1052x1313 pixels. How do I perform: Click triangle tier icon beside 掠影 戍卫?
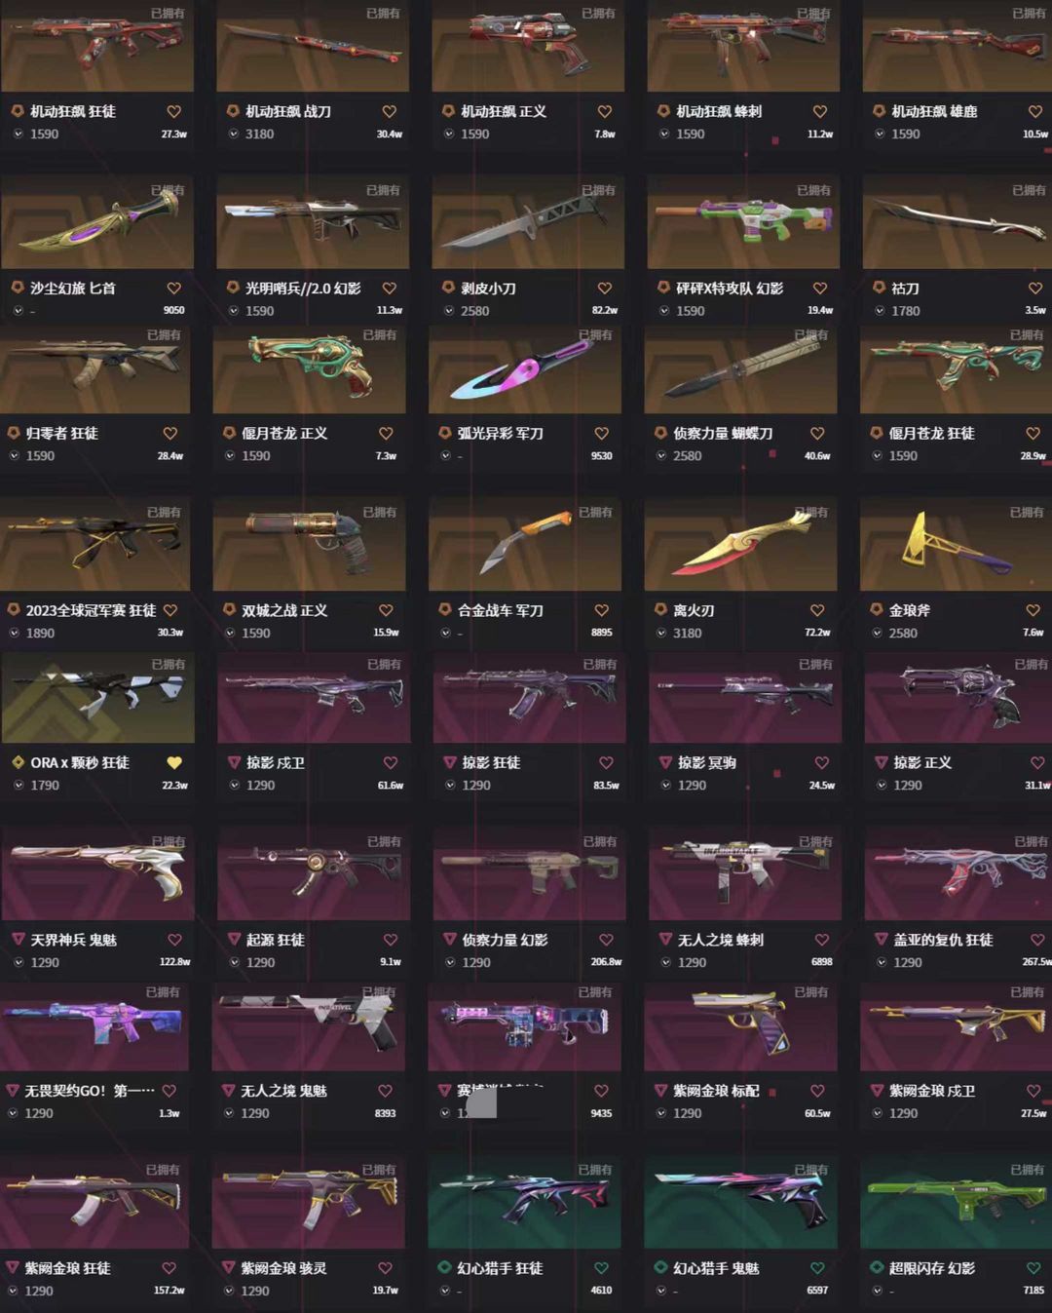point(234,763)
